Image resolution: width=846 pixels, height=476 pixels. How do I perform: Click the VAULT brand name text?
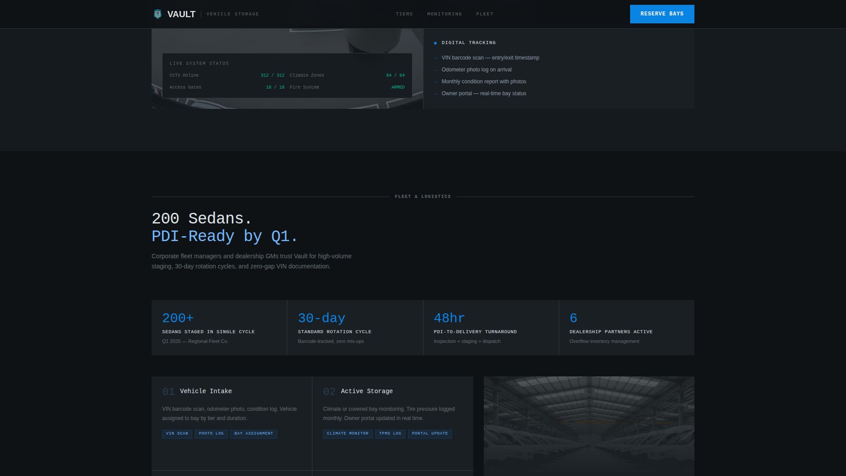[181, 14]
